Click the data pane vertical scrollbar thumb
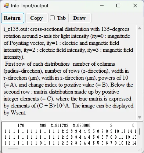144x153 pixels. (140, 131)
